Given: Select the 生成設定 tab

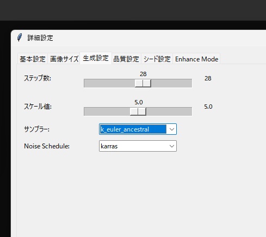Looking at the screenshot, I should (96, 58).
